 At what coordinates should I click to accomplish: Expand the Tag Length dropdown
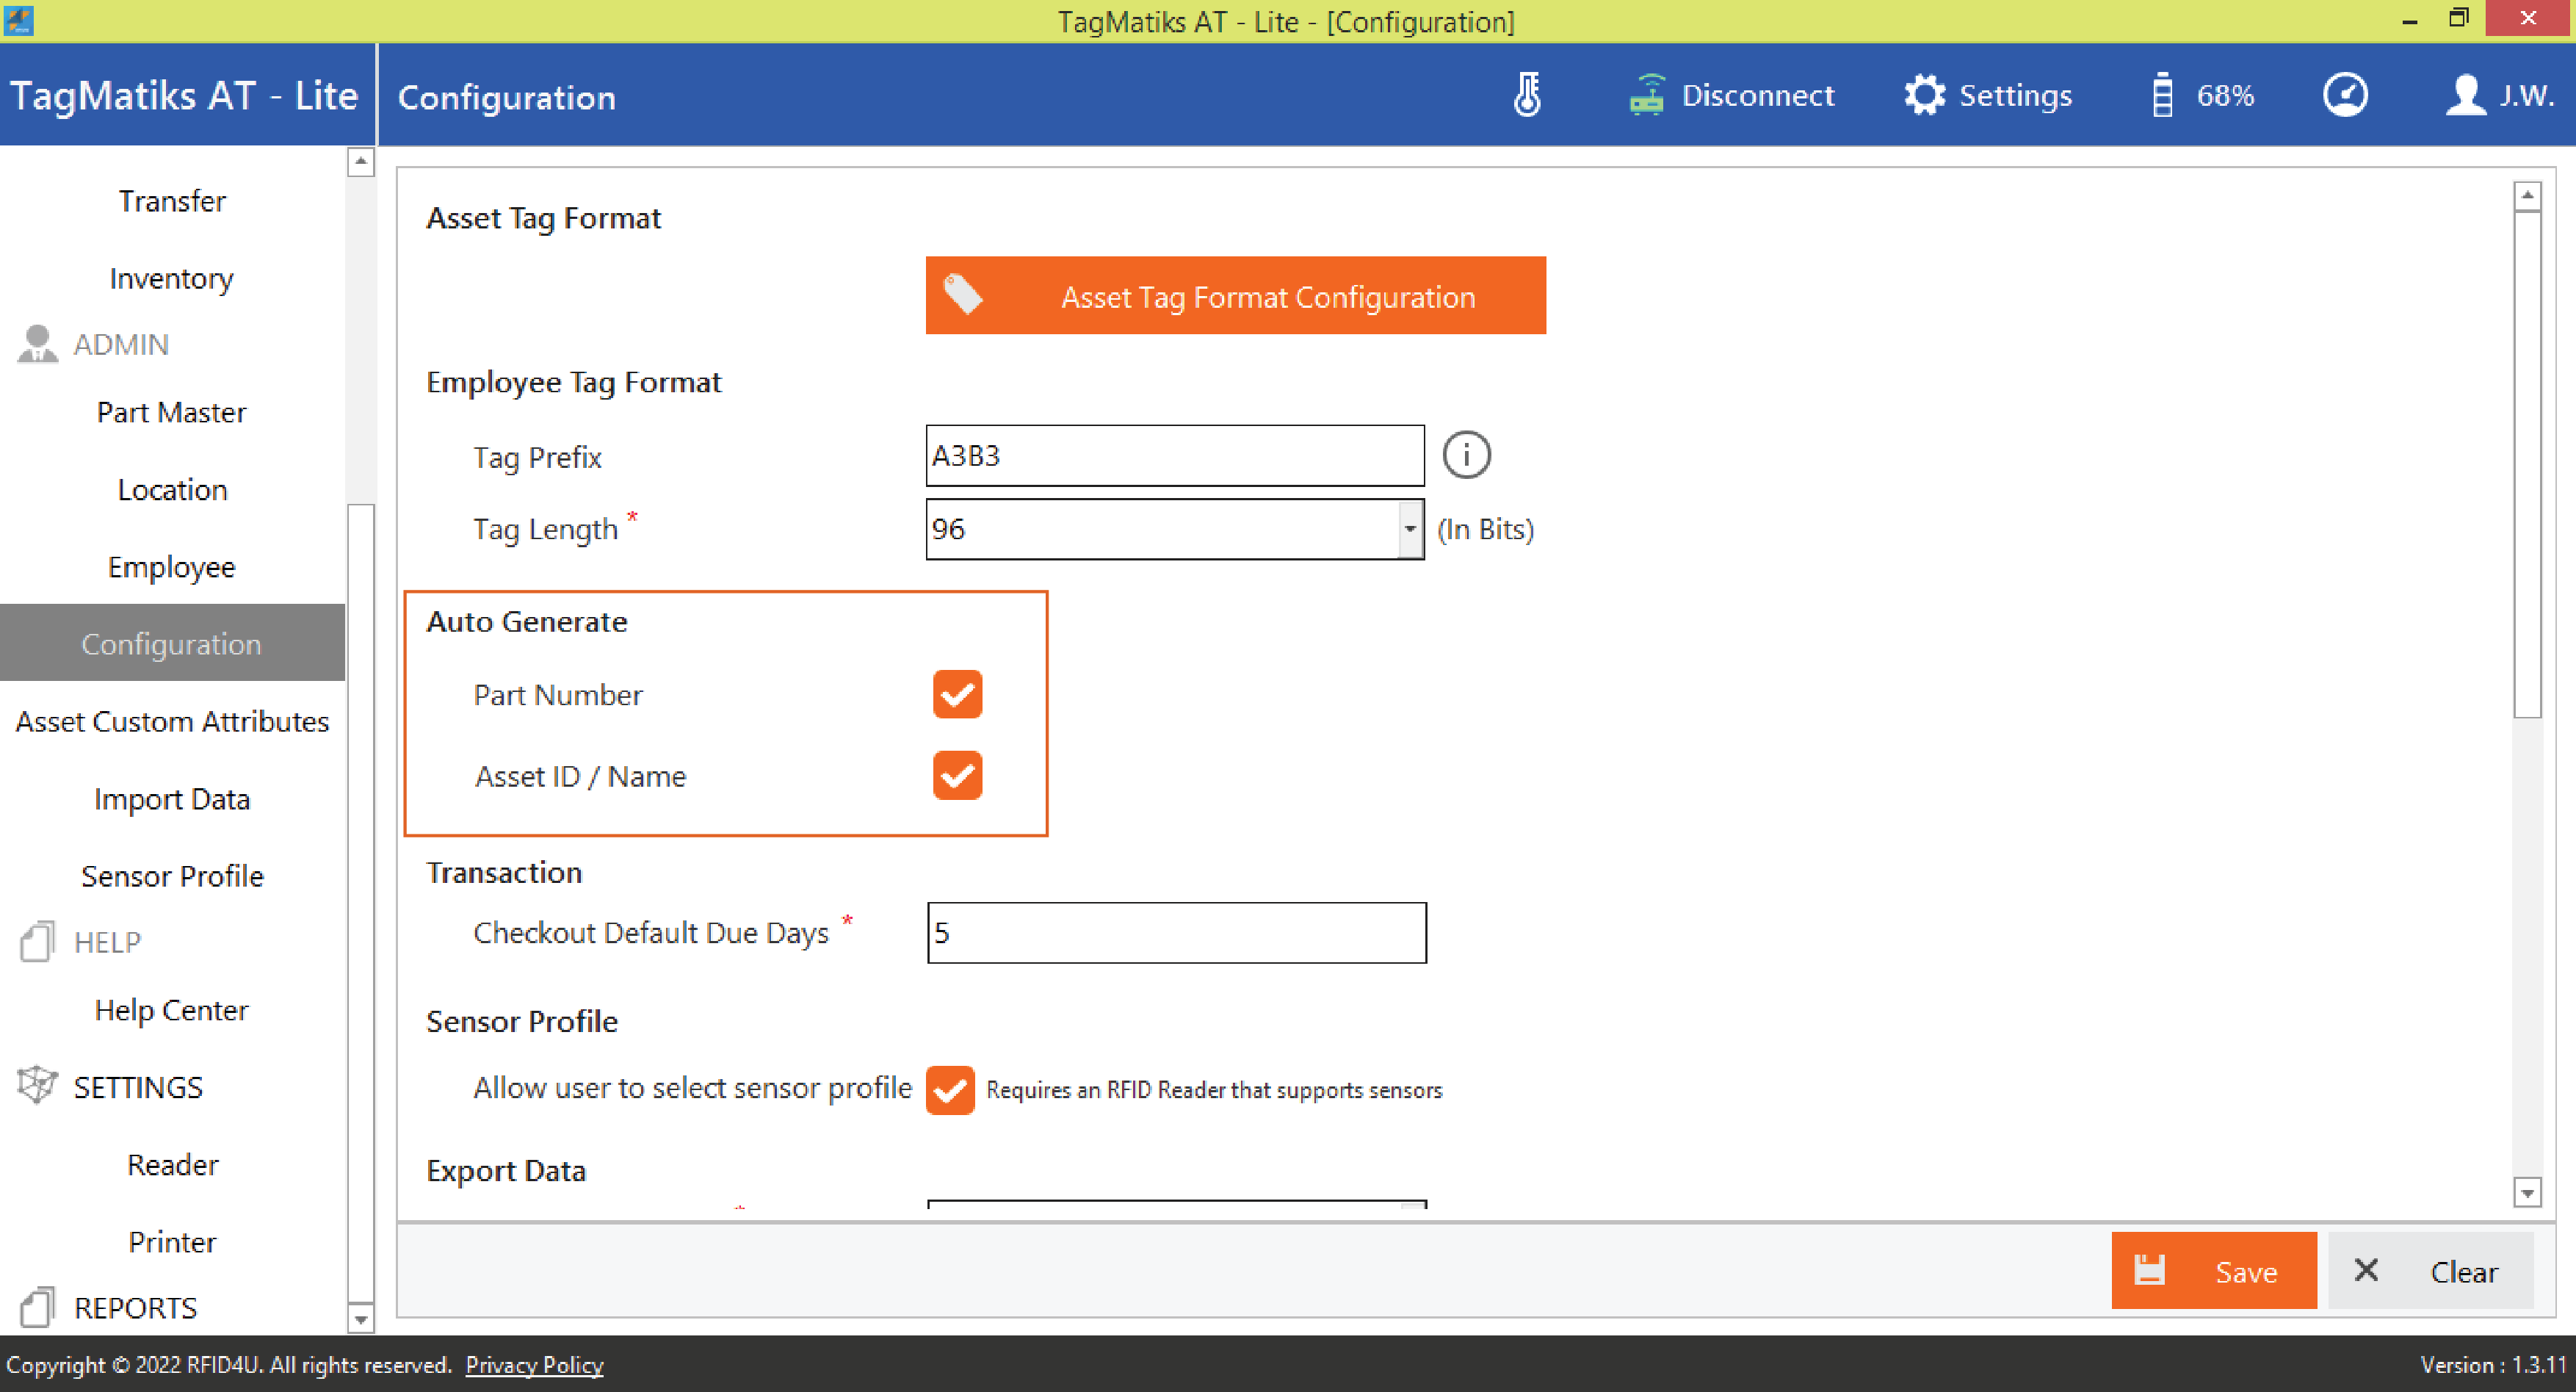tap(1410, 529)
